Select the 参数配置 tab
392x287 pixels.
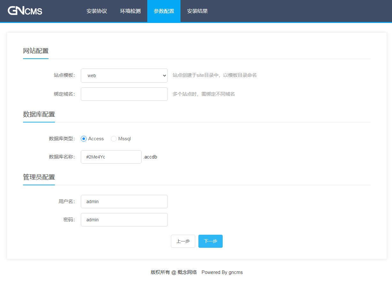point(164,11)
